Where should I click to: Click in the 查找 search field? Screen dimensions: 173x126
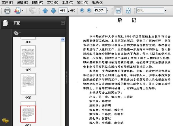click(149, 11)
